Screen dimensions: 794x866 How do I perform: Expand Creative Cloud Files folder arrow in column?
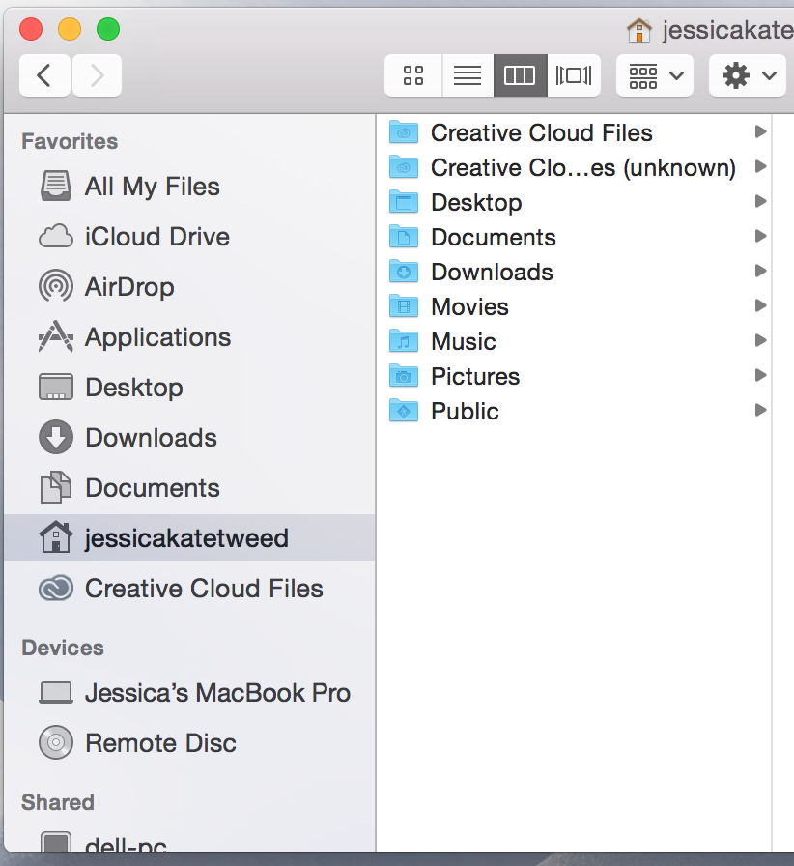point(761,131)
